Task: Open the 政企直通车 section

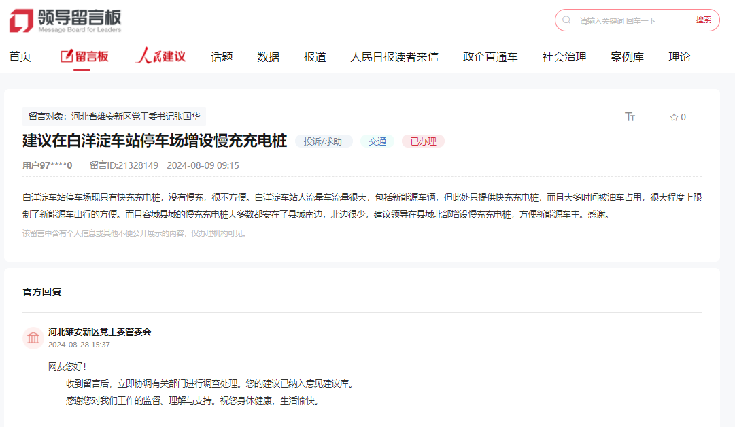Action: [490, 56]
